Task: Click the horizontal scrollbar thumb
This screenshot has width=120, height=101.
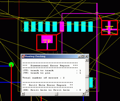Action: point(56,94)
